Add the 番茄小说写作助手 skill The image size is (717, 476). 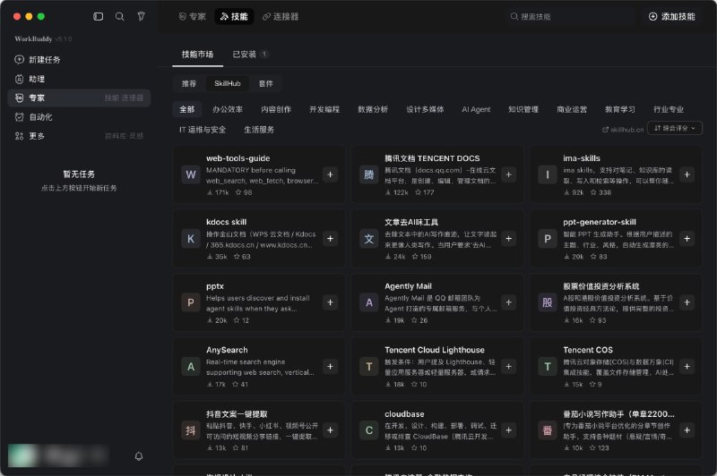[x=687, y=430]
